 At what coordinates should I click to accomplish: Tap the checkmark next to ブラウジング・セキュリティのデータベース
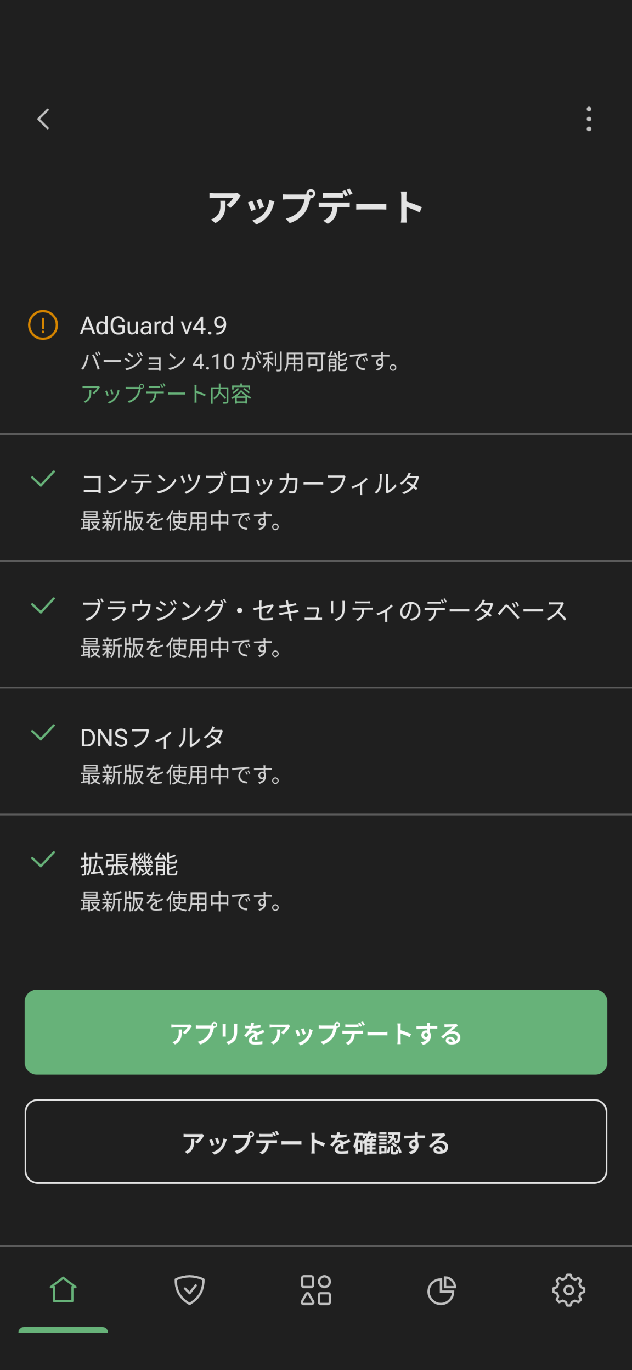(43, 606)
